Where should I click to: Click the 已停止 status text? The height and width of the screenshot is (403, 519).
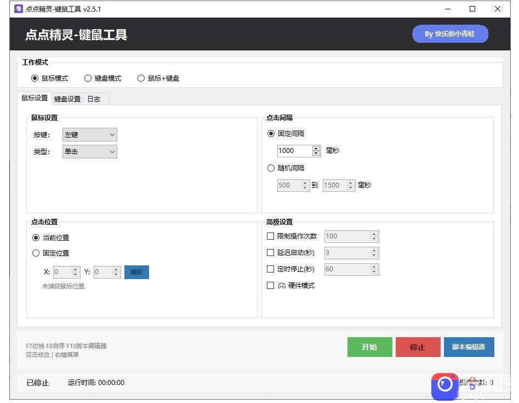tap(38, 383)
